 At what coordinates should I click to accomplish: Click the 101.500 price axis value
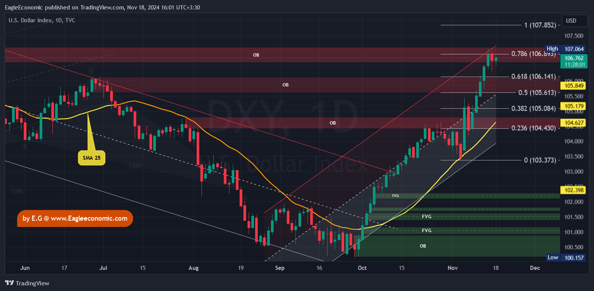574,217
